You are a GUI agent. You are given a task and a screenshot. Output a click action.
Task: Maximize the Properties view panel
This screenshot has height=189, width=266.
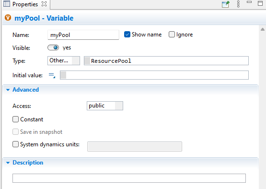point(260,3)
